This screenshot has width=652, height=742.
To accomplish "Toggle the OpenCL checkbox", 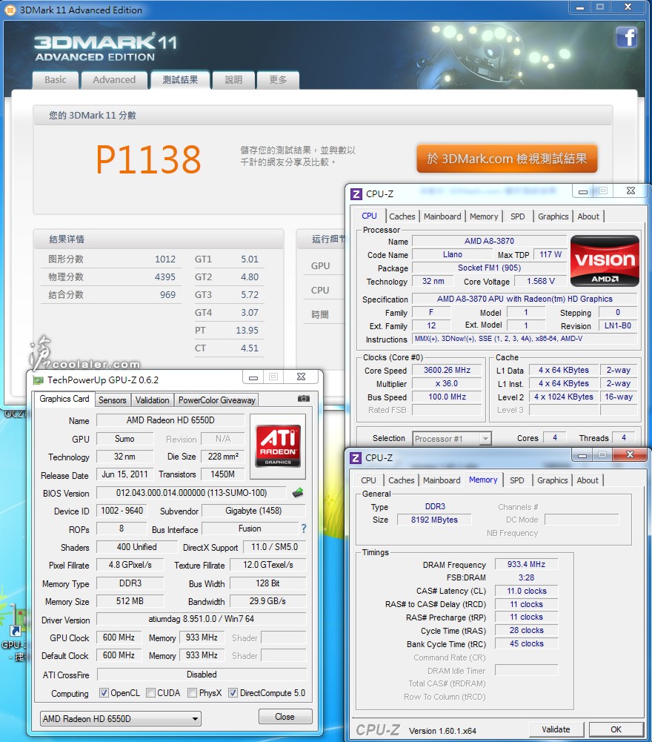I will [104, 693].
